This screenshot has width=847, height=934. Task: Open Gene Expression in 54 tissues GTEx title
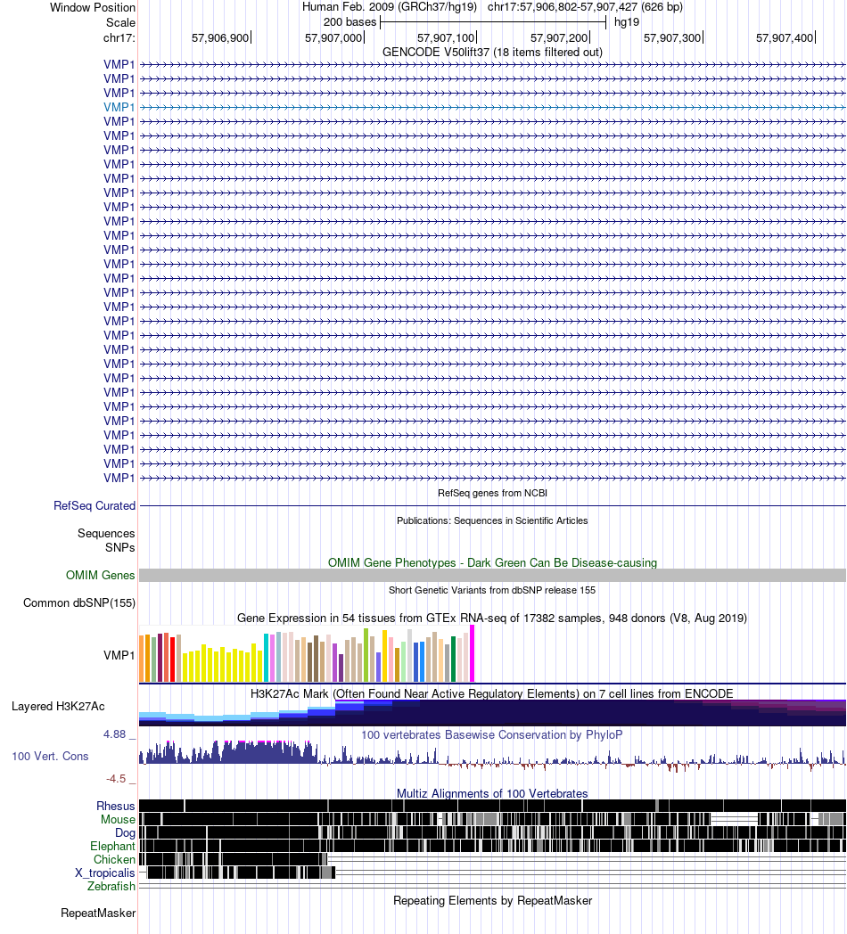tap(492, 619)
